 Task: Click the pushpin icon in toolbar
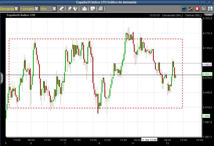click(69, 9)
